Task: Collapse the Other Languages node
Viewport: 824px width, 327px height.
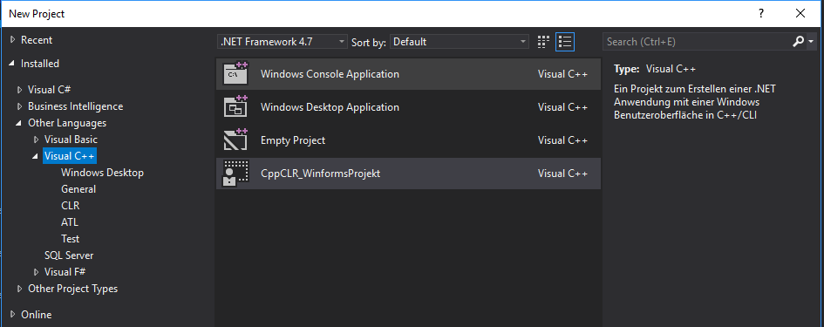Action: (x=20, y=123)
